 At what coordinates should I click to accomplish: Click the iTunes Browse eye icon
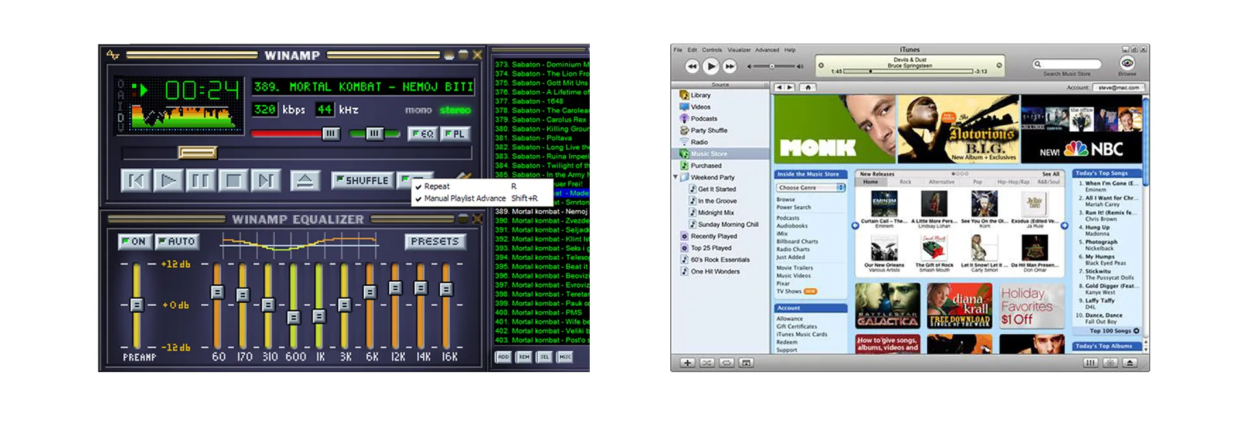(1127, 63)
